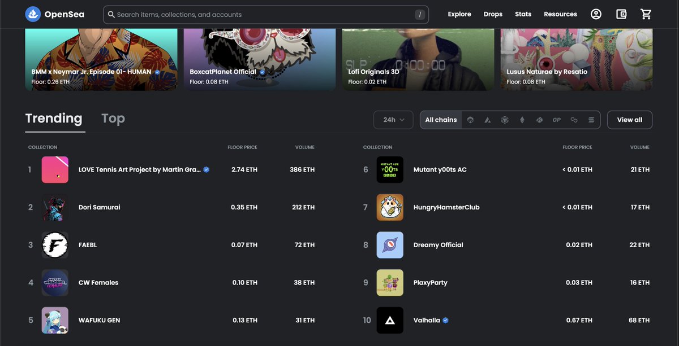Click verified badge next to Valhalla
This screenshot has width=679, height=346.
pos(446,320)
